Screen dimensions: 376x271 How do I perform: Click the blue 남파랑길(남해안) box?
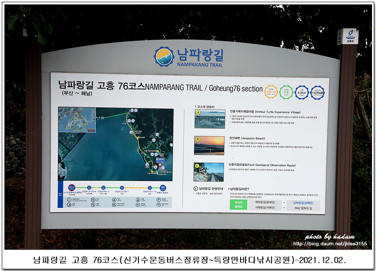(303, 203)
